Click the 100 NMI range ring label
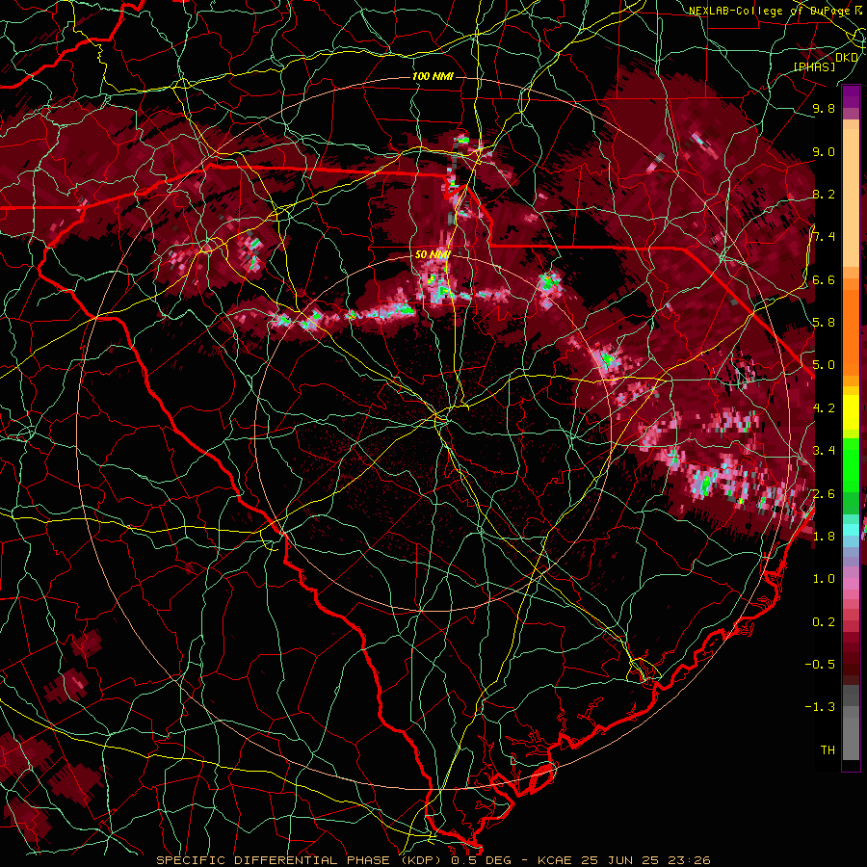The height and width of the screenshot is (867, 867). tap(433, 76)
